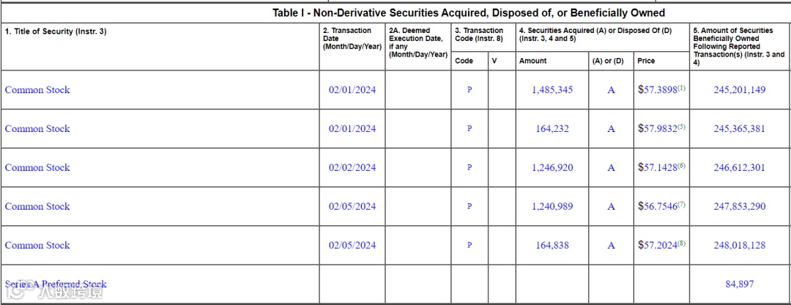Open footnote (8) next to $57.2024

click(x=682, y=243)
